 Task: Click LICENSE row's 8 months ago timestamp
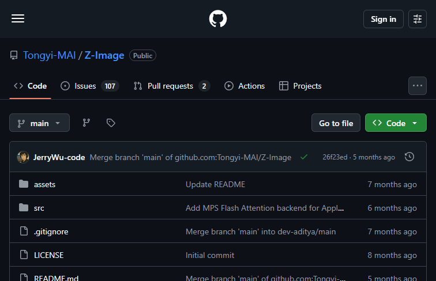pos(392,255)
